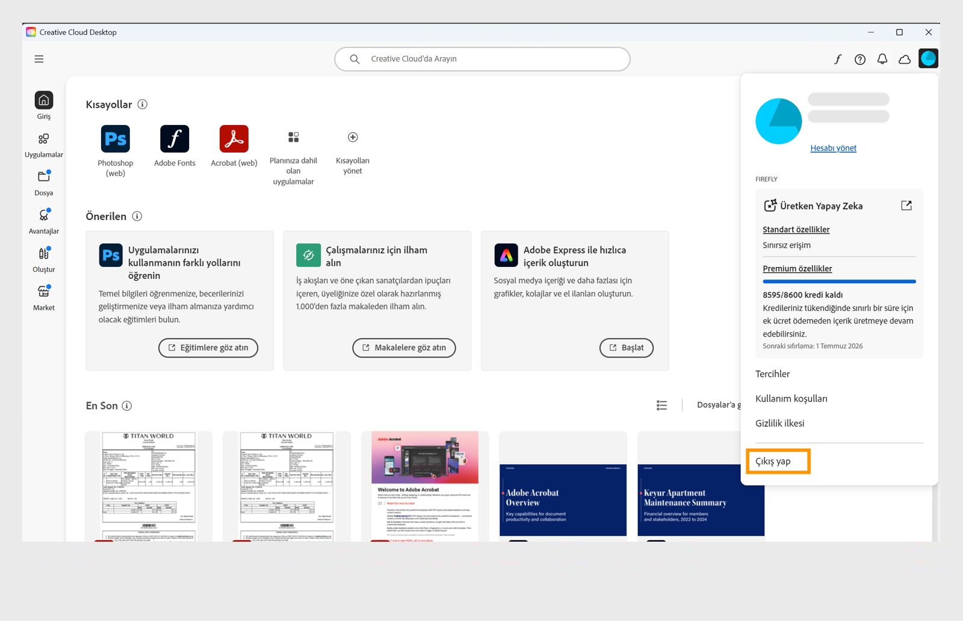
Task: Open Acrobat (web) shortcut
Action: point(234,139)
